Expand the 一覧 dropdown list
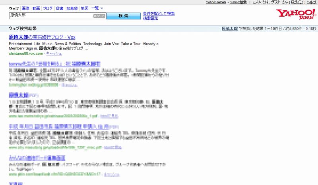This screenshot has height=185, width=318. (x=97, y=8)
